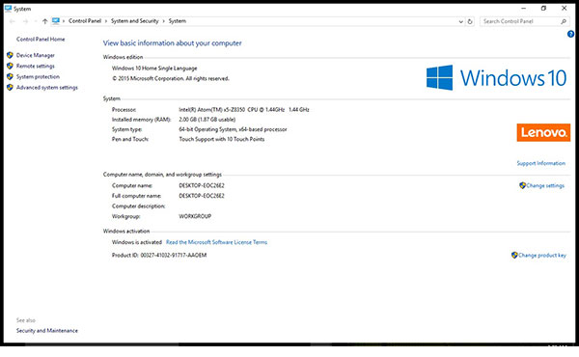Expand the chevron before Control Panel breadcrumb
This screenshot has width=579, height=357.
point(64,21)
